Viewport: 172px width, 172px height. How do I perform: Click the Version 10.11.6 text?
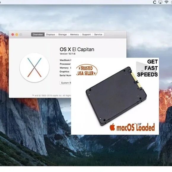coord(67,54)
